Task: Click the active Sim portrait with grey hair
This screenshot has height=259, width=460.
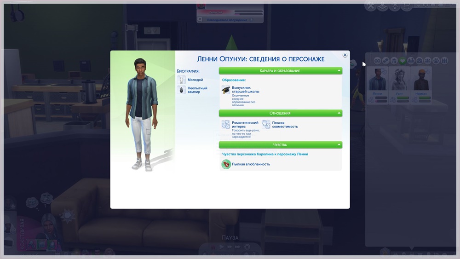Action: coord(49,226)
